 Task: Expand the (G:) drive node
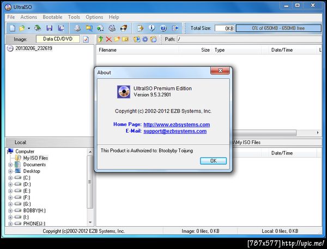10,204
